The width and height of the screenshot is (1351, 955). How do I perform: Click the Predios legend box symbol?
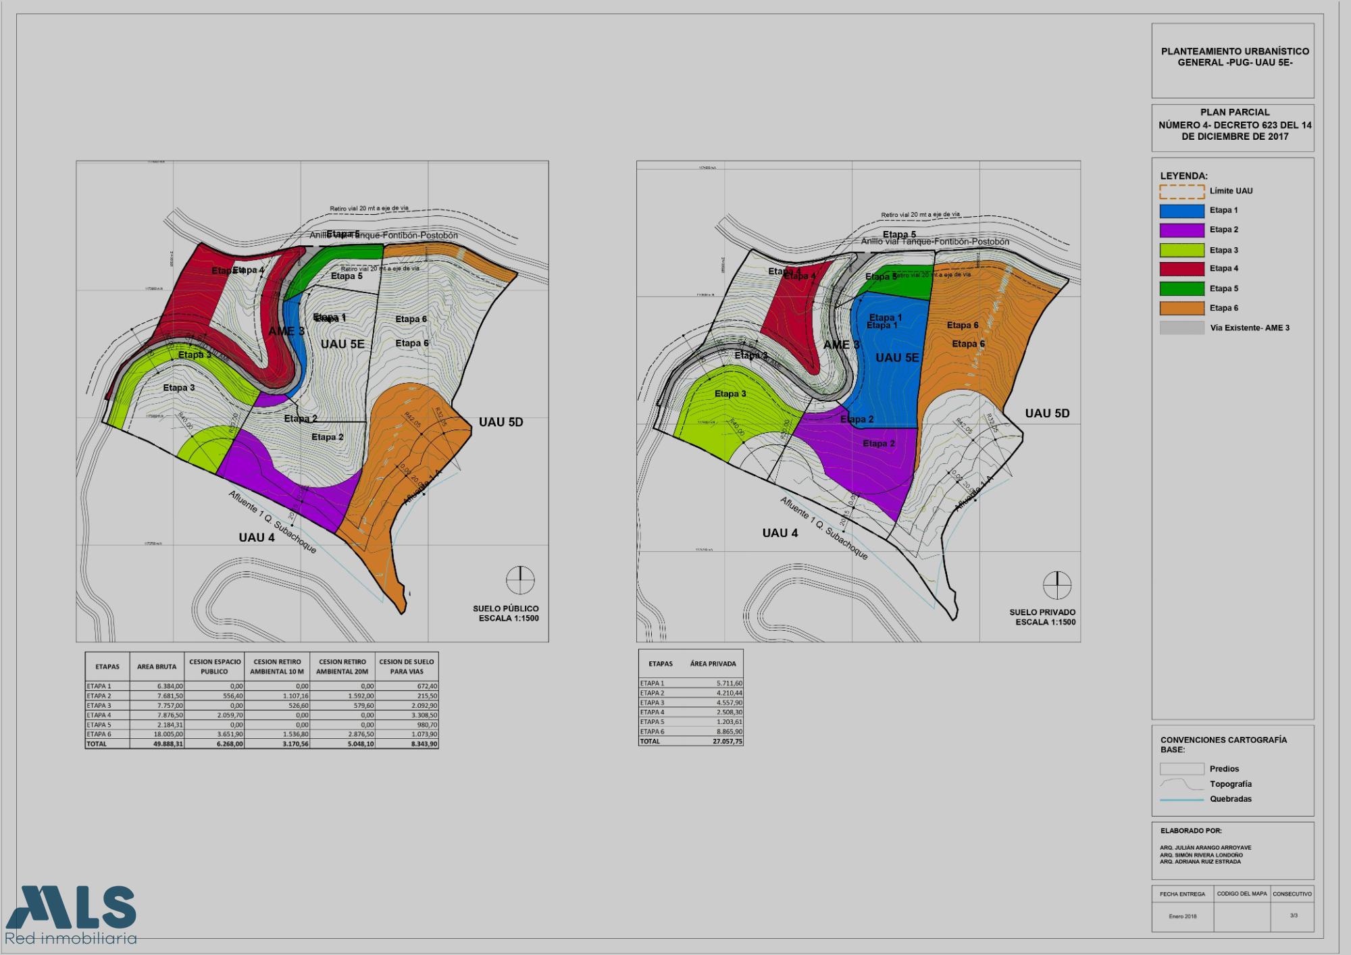(x=1181, y=769)
